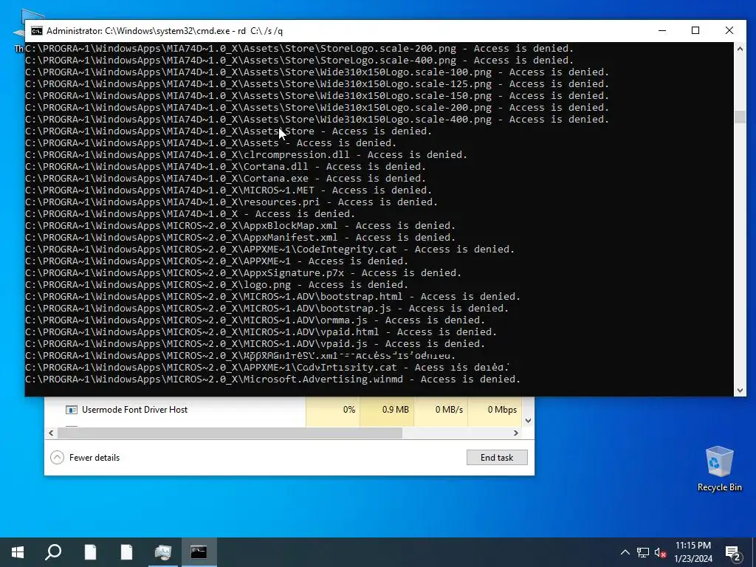756x567 pixels.
Task: Click the Task Manager horizontal scrollbar thumb
Action: (x=230, y=433)
